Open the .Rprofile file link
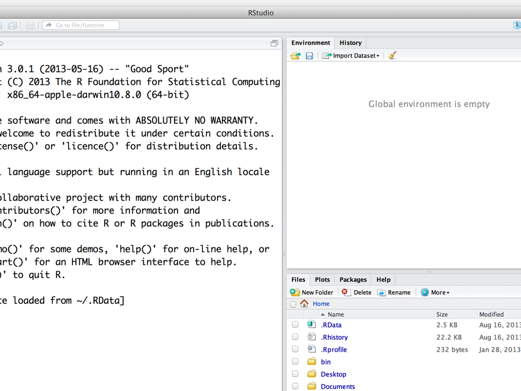 click(333, 349)
